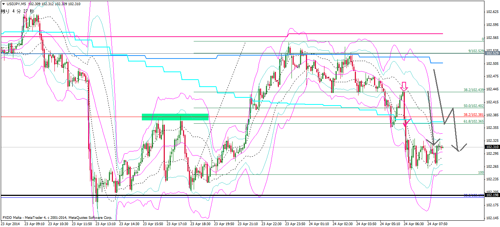The width and height of the screenshot is (500, 227).
Task: Click the 24 Apr 06:30 time label
Action: [414, 224]
